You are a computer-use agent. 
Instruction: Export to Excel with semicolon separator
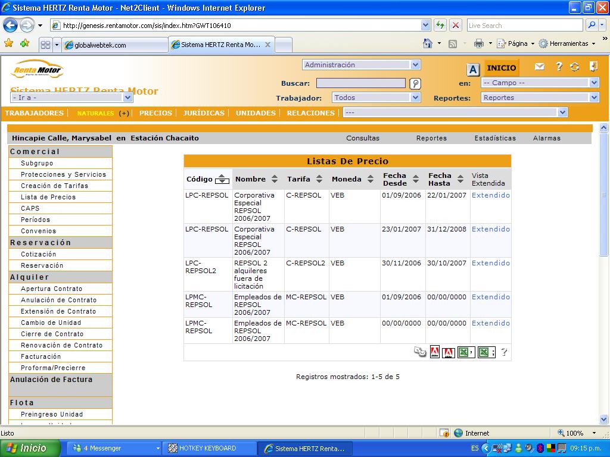[x=486, y=352]
